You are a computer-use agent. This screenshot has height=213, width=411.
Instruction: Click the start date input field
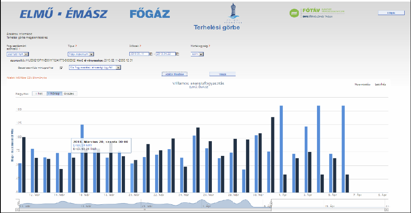coord(139,54)
